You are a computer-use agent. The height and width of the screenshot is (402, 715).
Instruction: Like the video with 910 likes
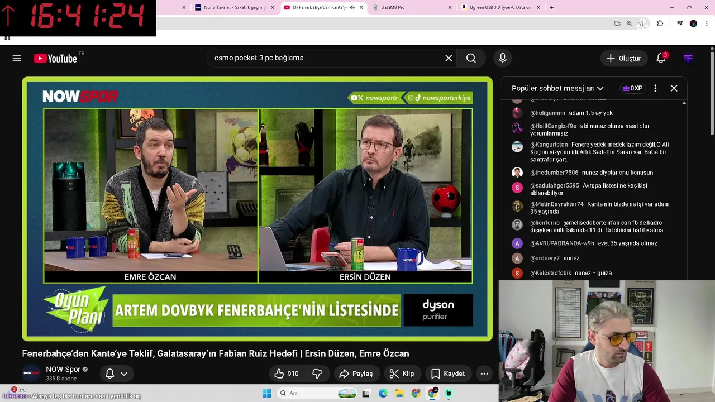point(286,374)
